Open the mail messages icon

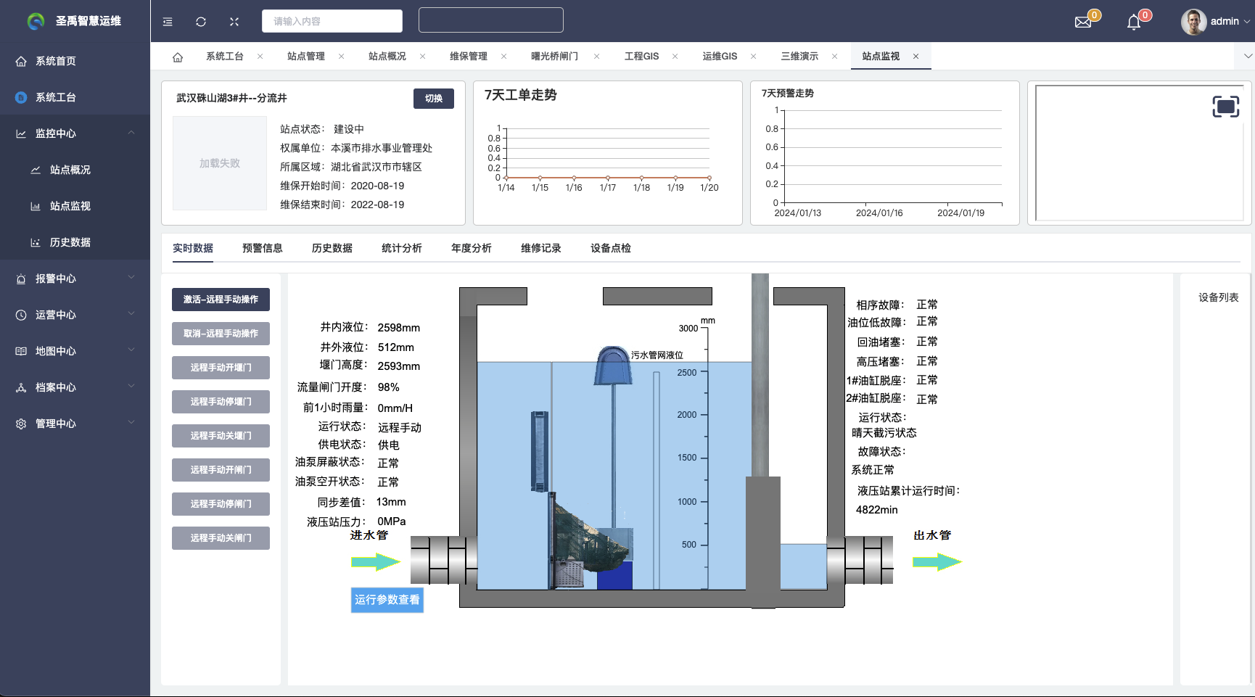click(1083, 22)
